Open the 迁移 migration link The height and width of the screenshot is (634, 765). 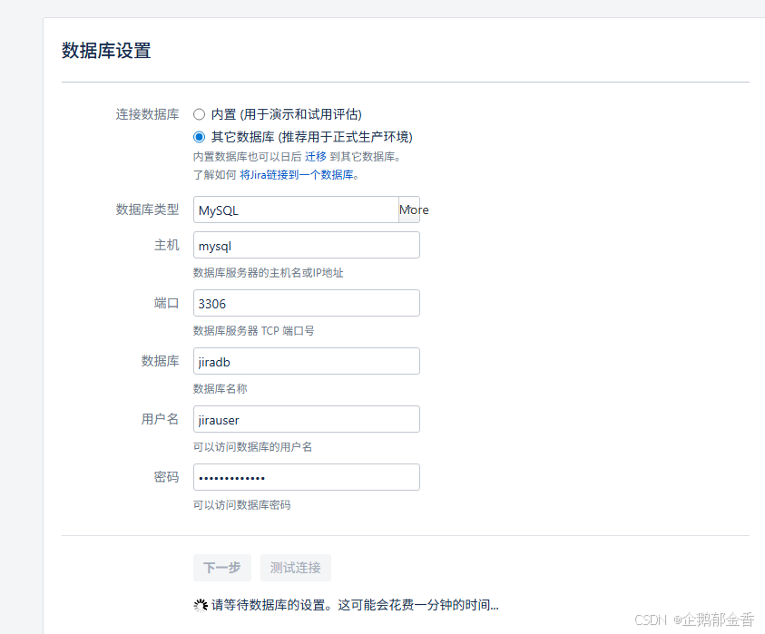316,157
